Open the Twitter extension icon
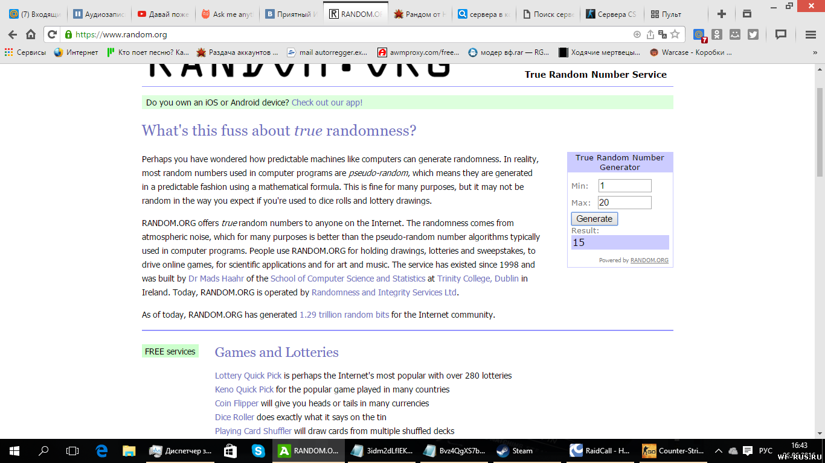 753,34
